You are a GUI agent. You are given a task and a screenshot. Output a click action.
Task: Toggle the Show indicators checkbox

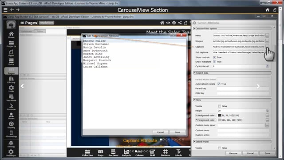[x=214, y=62]
